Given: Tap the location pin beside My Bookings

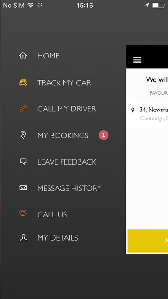Looking at the screenshot, I should 23,135.
